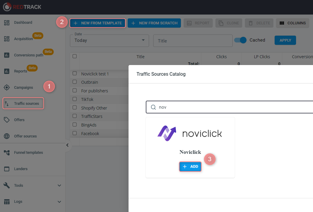Check the Outbrain row checkbox

click(75, 82)
